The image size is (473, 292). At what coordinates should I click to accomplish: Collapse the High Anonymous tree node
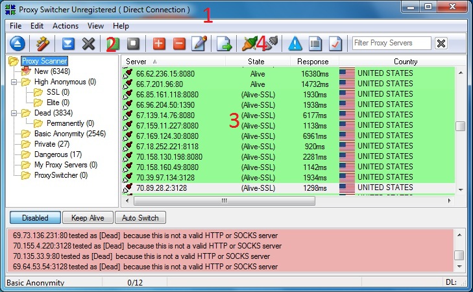coord(14,82)
